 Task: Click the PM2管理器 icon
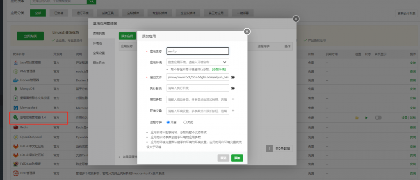16,72
